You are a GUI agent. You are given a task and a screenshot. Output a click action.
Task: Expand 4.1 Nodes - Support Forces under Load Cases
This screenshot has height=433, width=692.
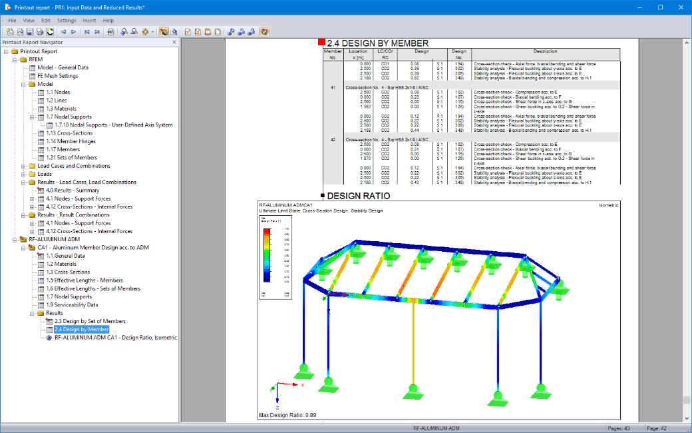32,199
